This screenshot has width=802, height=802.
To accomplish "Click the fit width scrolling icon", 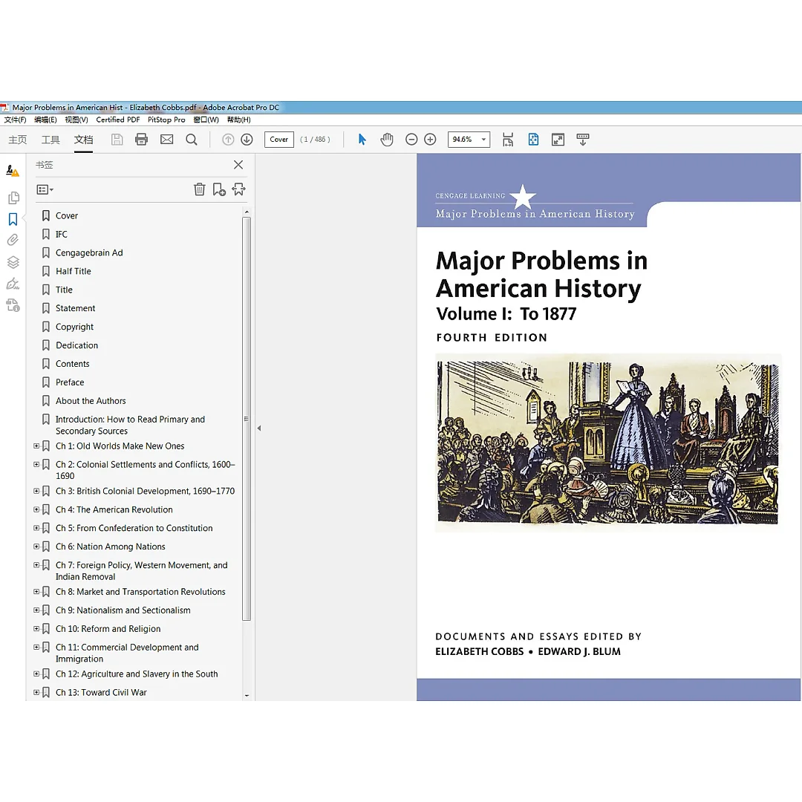I will point(508,139).
